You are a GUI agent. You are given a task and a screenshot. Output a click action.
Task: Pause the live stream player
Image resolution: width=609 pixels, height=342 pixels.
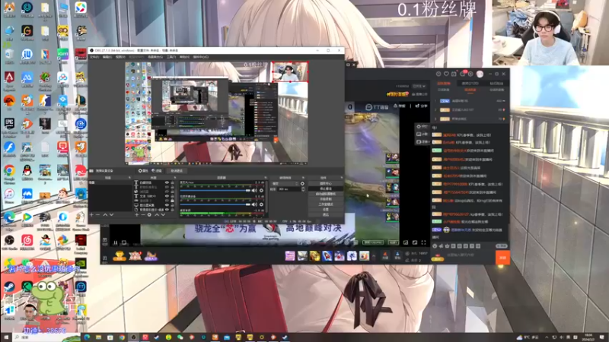116,243
